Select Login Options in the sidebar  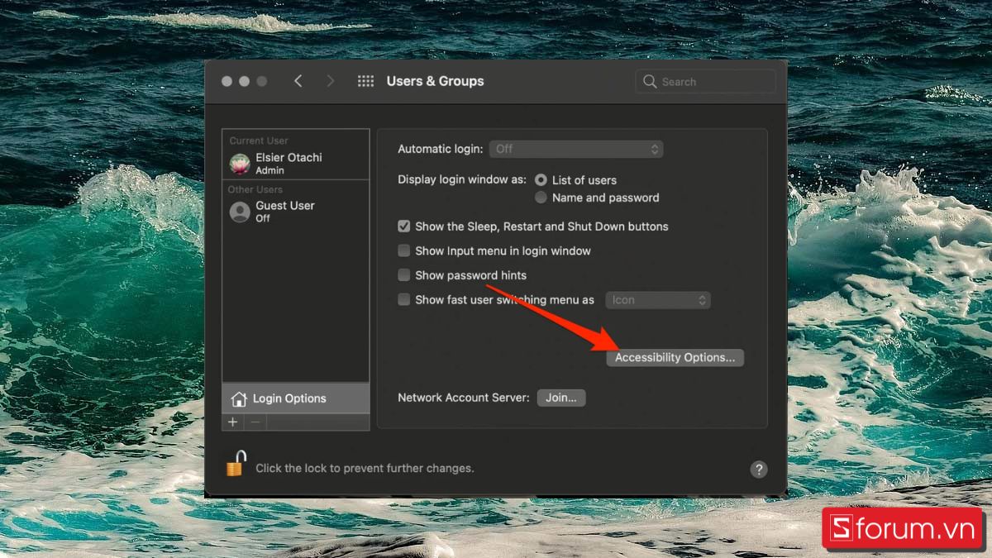point(296,398)
